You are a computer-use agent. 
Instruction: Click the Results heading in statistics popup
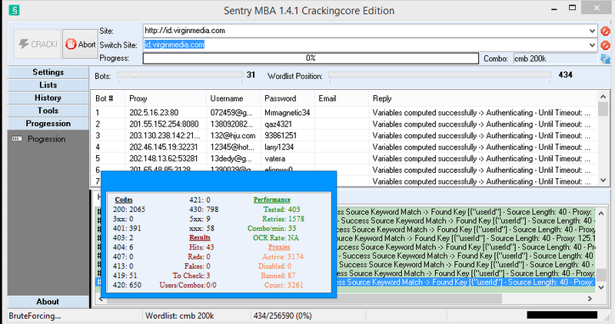[200, 237]
